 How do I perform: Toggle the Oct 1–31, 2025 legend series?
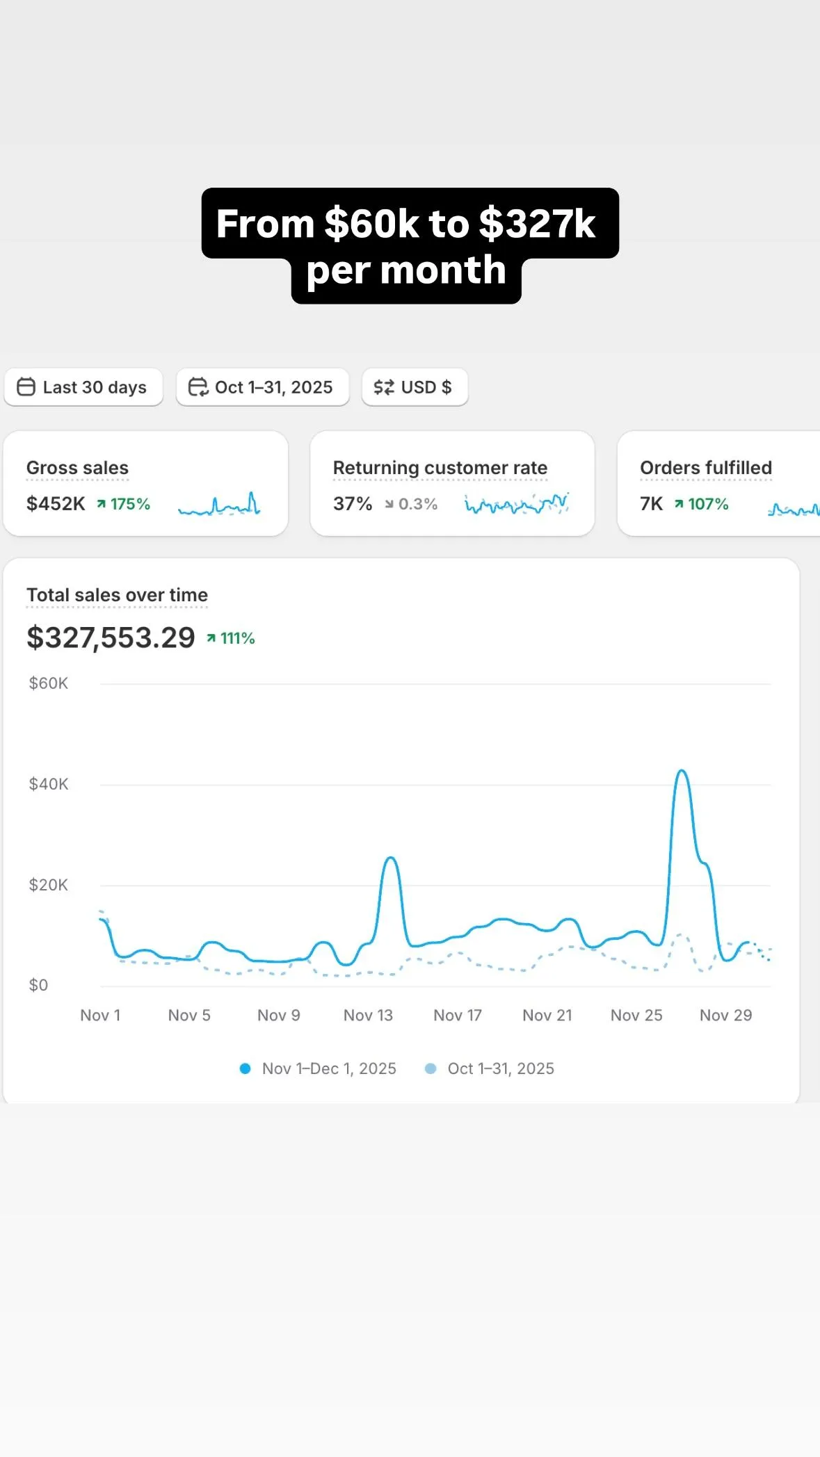[500, 1068]
